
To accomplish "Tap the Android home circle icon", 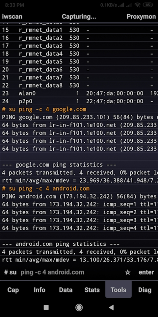I will 79,307.
